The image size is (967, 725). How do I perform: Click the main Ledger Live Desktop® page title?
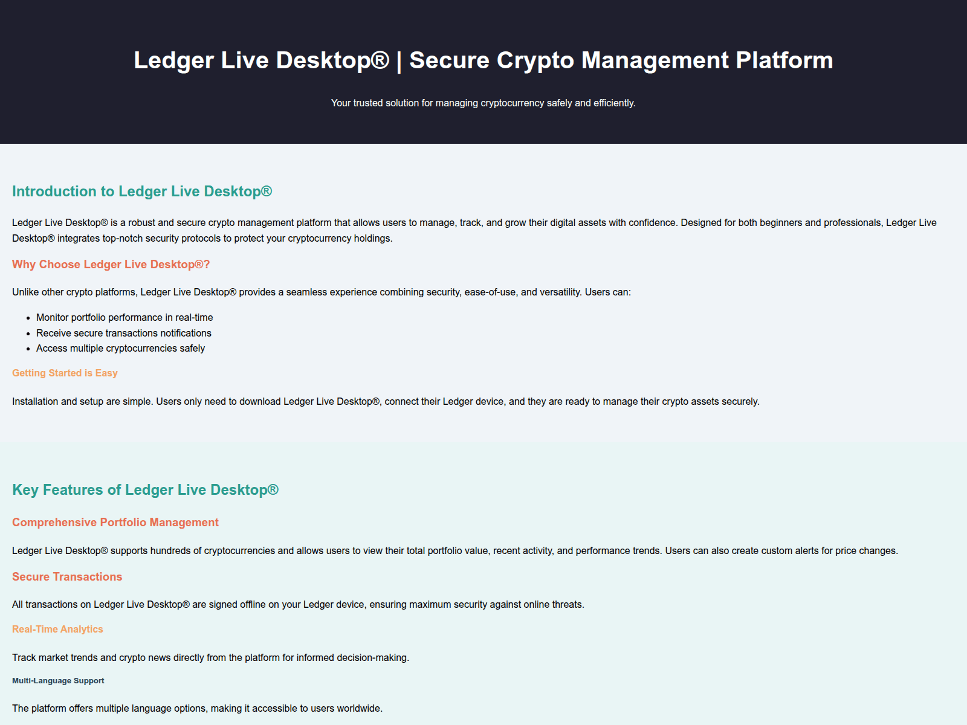[483, 60]
